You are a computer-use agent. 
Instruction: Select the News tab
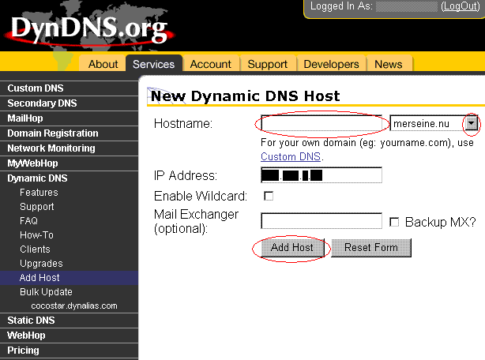point(389,65)
